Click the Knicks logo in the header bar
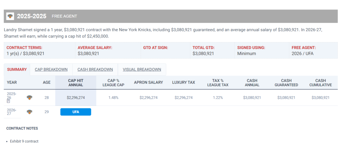 (x=10, y=16)
